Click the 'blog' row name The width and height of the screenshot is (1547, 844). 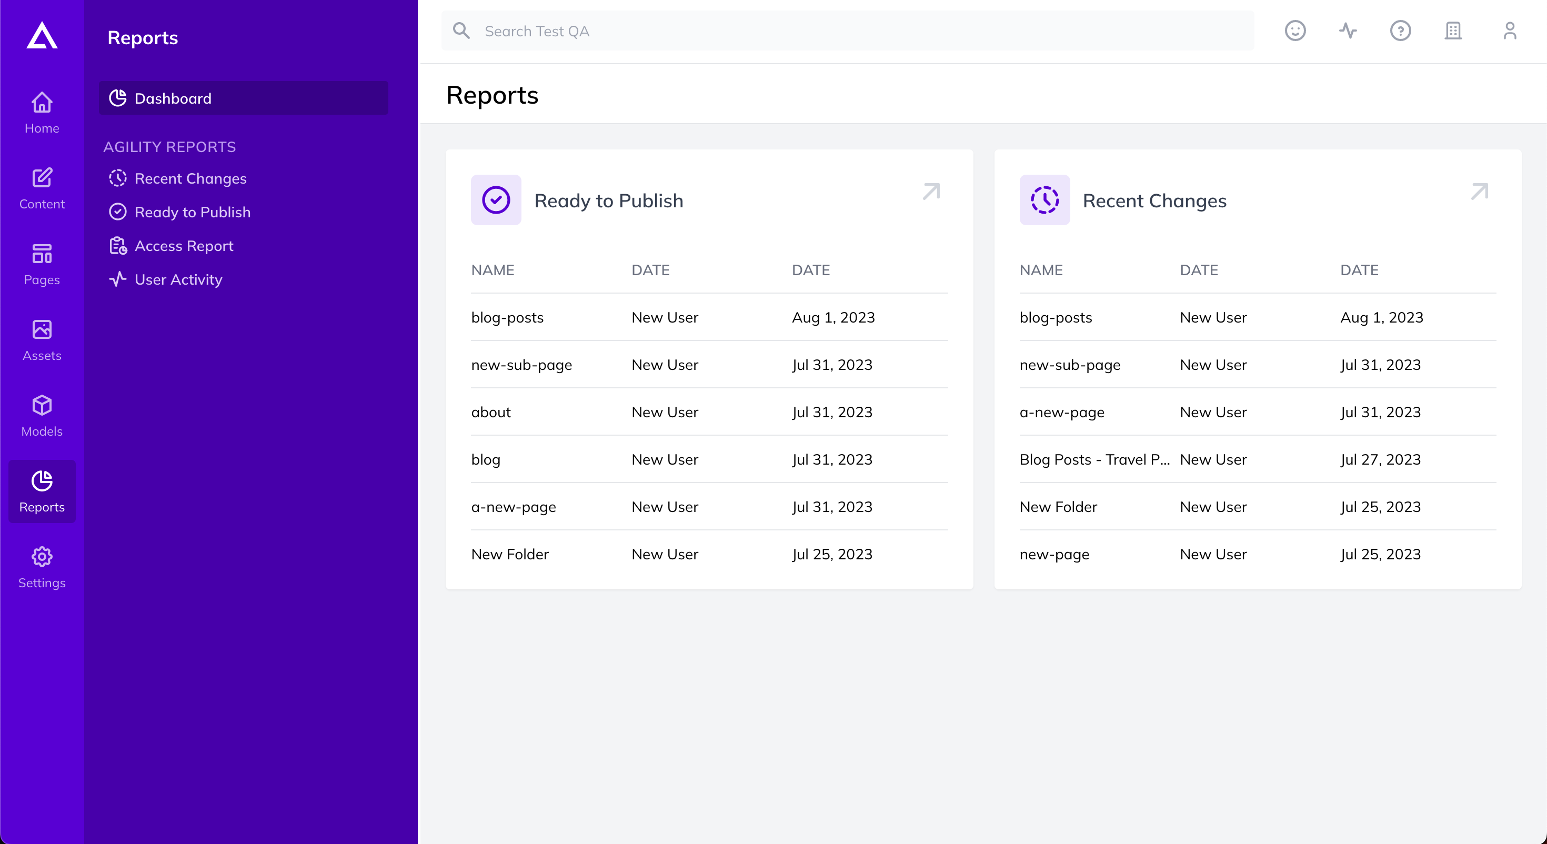486,459
